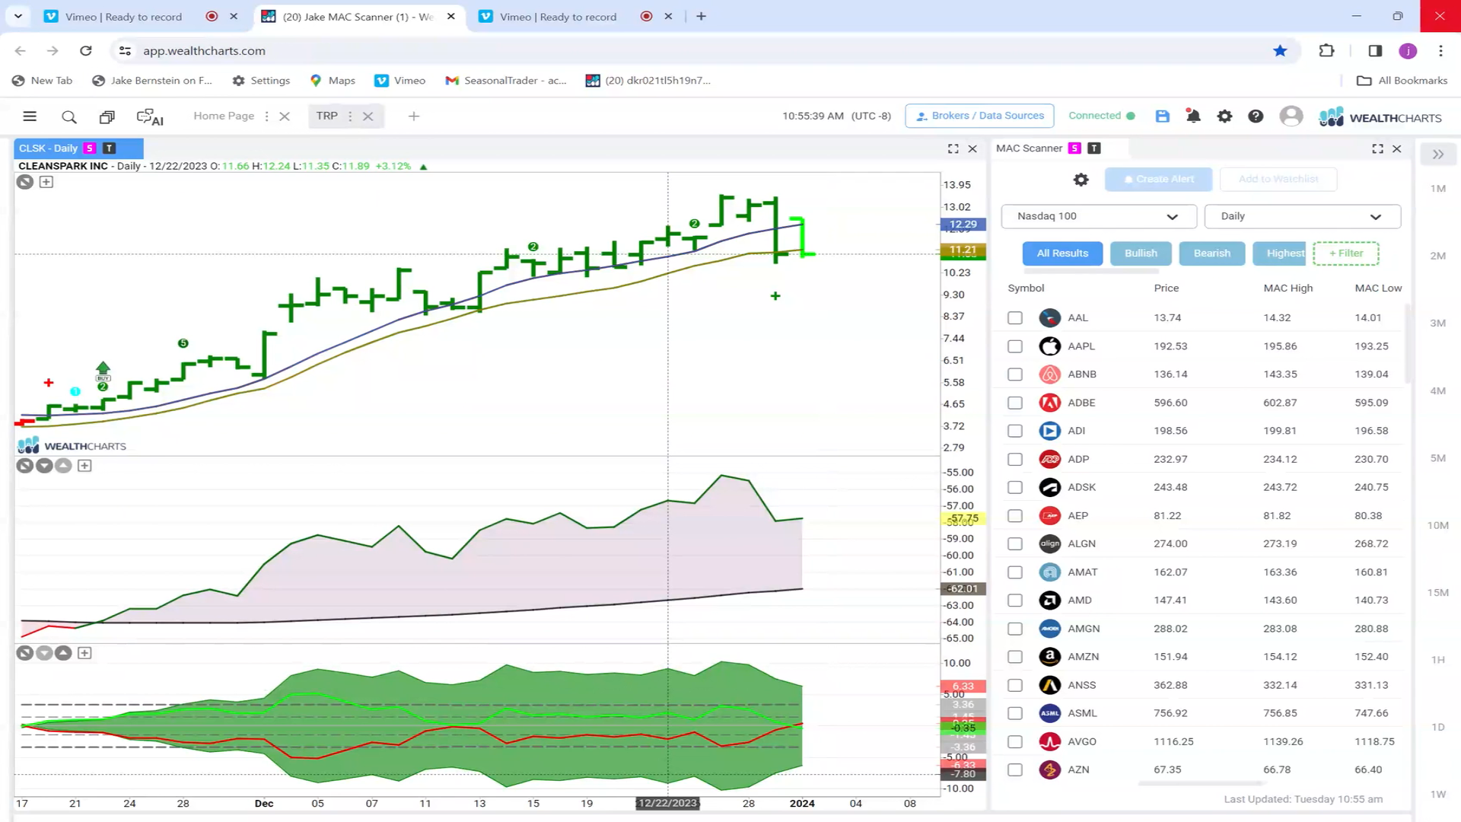
Task: Open the Daily timeframe dropdown
Action: [x=1302, y=216]
